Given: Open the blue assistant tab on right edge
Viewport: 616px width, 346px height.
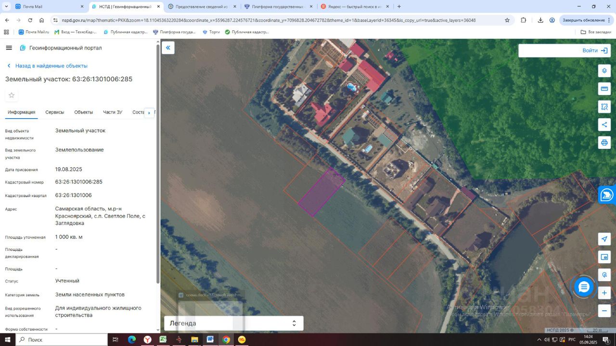Looking at the screenshot, I should point(607,195).
